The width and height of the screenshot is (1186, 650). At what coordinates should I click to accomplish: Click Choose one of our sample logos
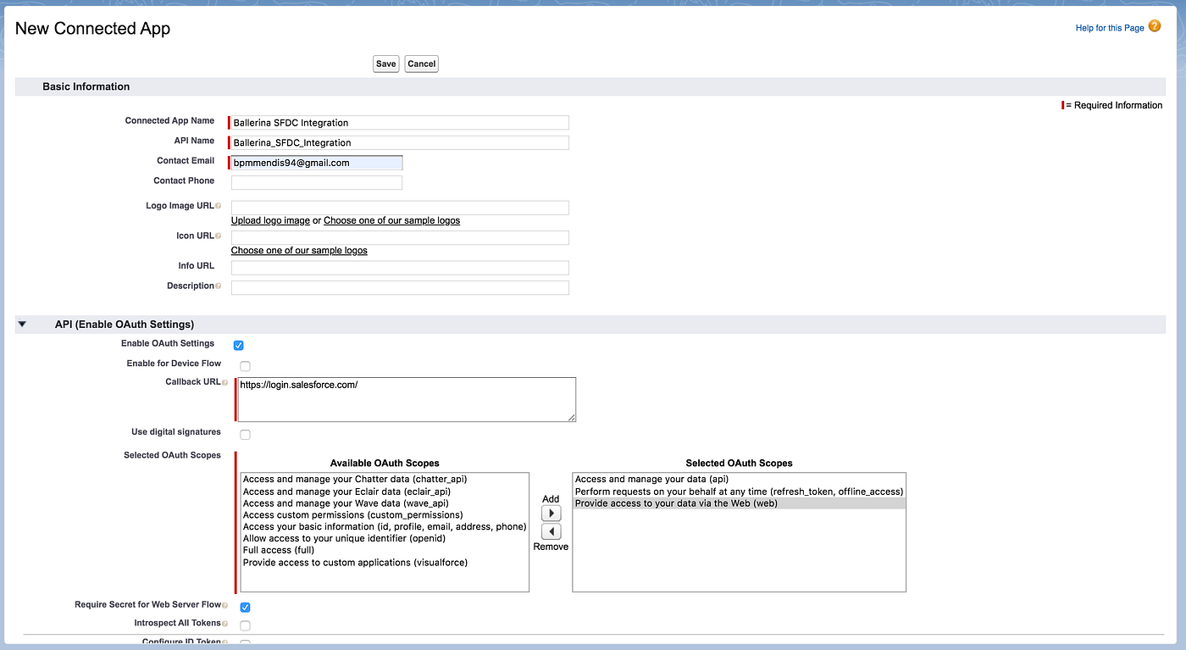coord(391,220)
